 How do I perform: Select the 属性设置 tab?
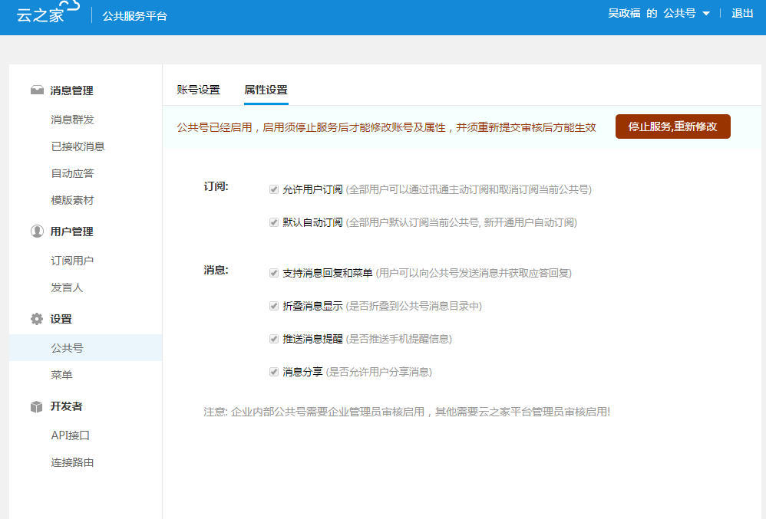click(x=266, y=90)
